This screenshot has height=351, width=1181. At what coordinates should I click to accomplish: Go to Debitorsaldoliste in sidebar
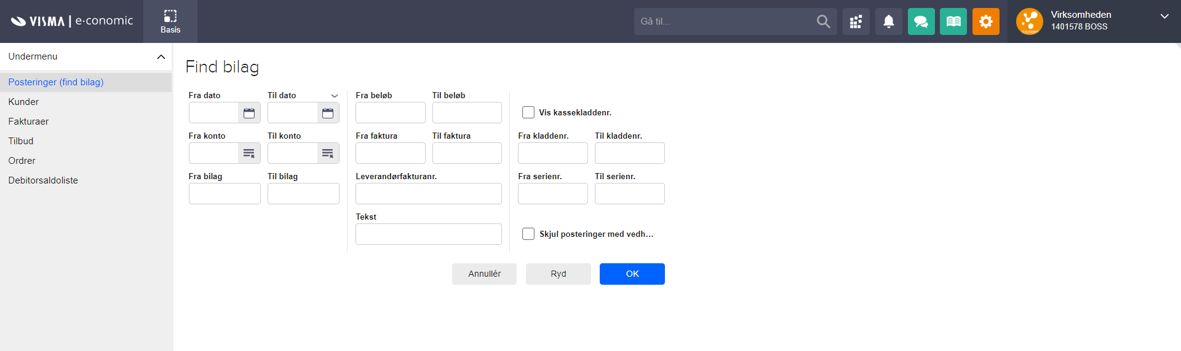(43, 180)
